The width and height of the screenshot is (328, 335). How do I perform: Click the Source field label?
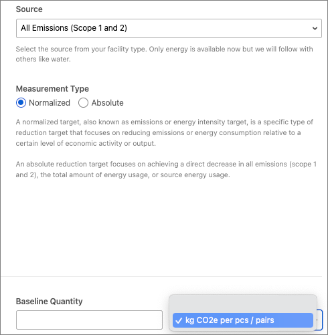tap(29, 9)
